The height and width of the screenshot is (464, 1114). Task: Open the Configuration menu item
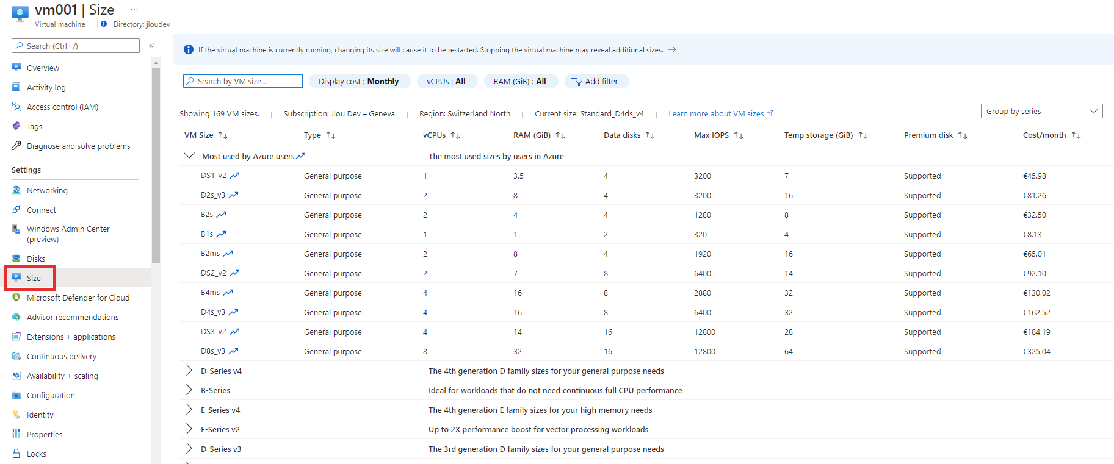(x=76, y=395)
